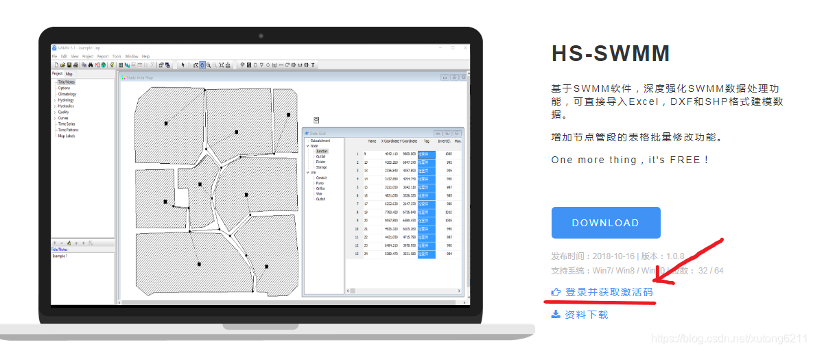Click the Find binoculars icon
The image size is (813, 351).
(91, 65)
